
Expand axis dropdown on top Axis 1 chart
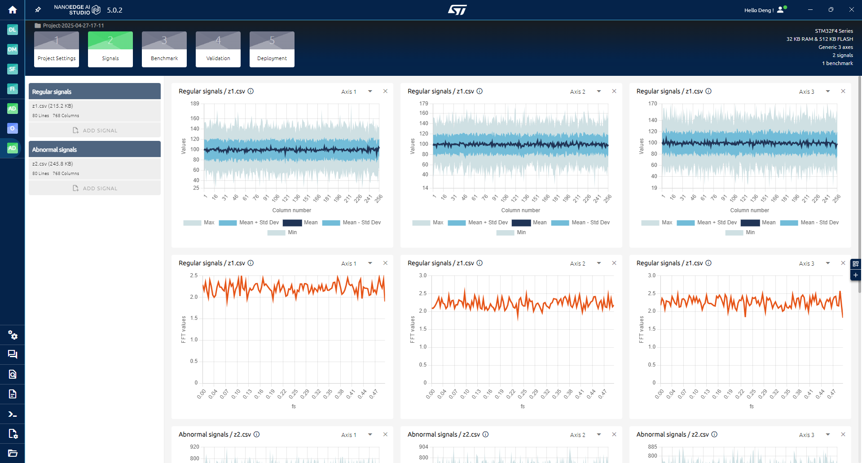370,92
